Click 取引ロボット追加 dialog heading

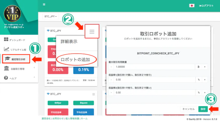pos(158,34)
